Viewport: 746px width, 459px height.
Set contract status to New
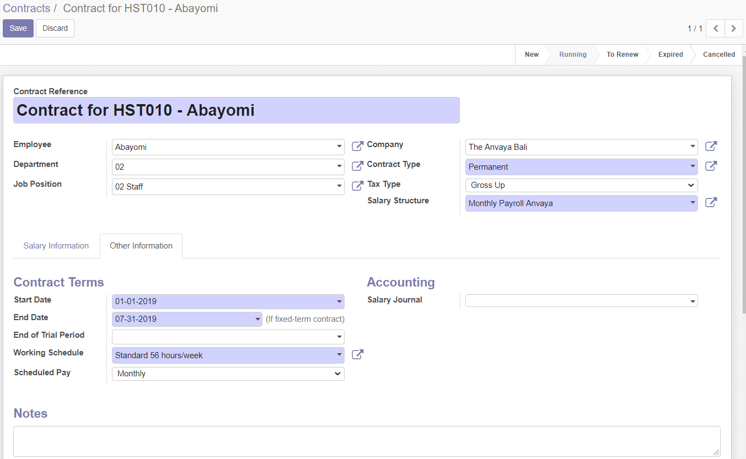coord(532,55)
